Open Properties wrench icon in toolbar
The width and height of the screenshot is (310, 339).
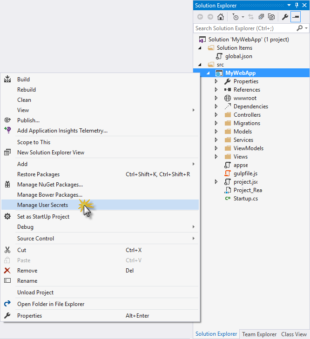pos(285,17)
